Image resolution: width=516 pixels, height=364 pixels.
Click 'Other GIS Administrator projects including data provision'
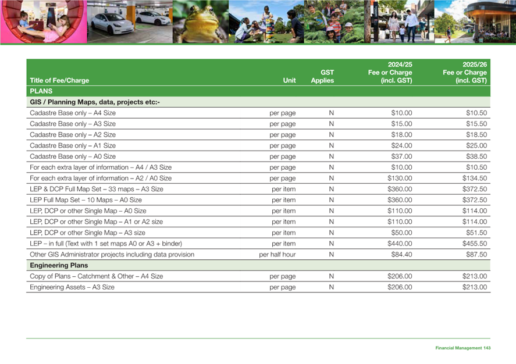(x=112, y=254)
